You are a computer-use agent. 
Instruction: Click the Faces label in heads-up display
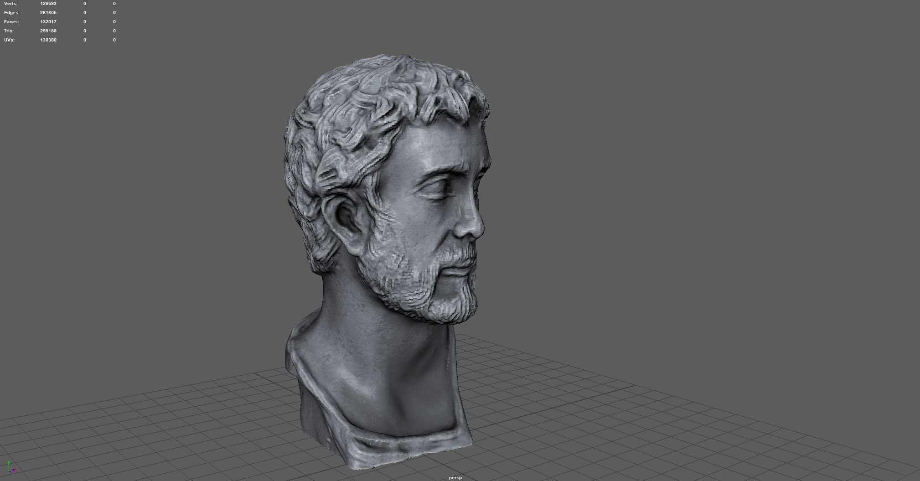tap(11, 22)
